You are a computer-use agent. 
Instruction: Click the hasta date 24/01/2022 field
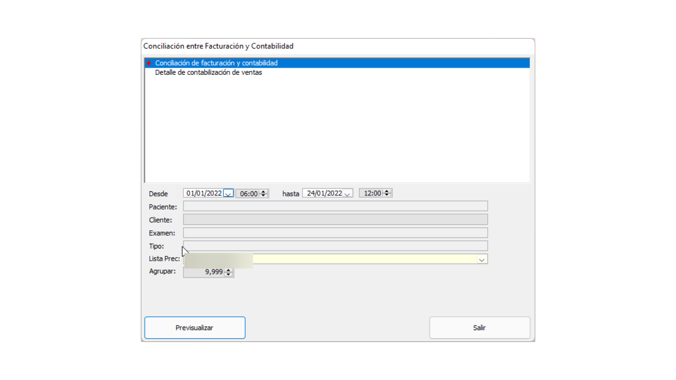(x=324, y=194)
